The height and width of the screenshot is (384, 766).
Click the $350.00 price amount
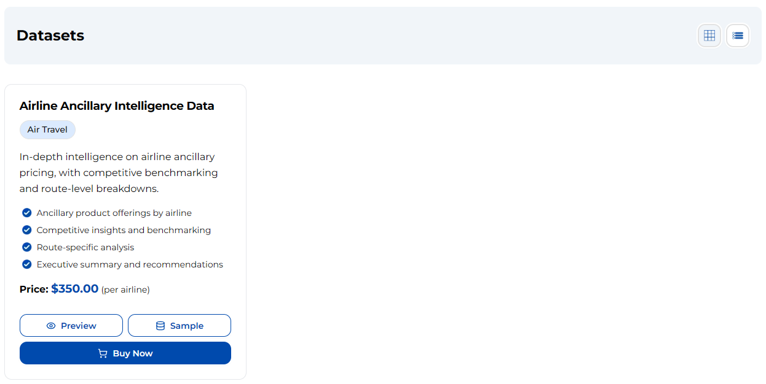tap(75, 288)
